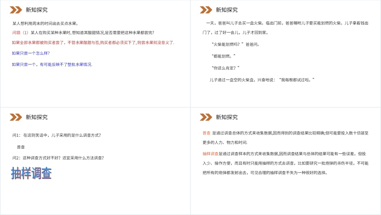Viewport: 381px width, 215px height.
Task: Click the line '门了，过了好一会儿，儿子才回到家。'
Action: point(236,32)
